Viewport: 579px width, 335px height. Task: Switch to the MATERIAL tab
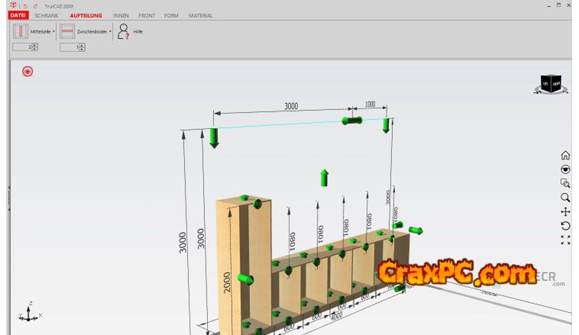(201, 15)
